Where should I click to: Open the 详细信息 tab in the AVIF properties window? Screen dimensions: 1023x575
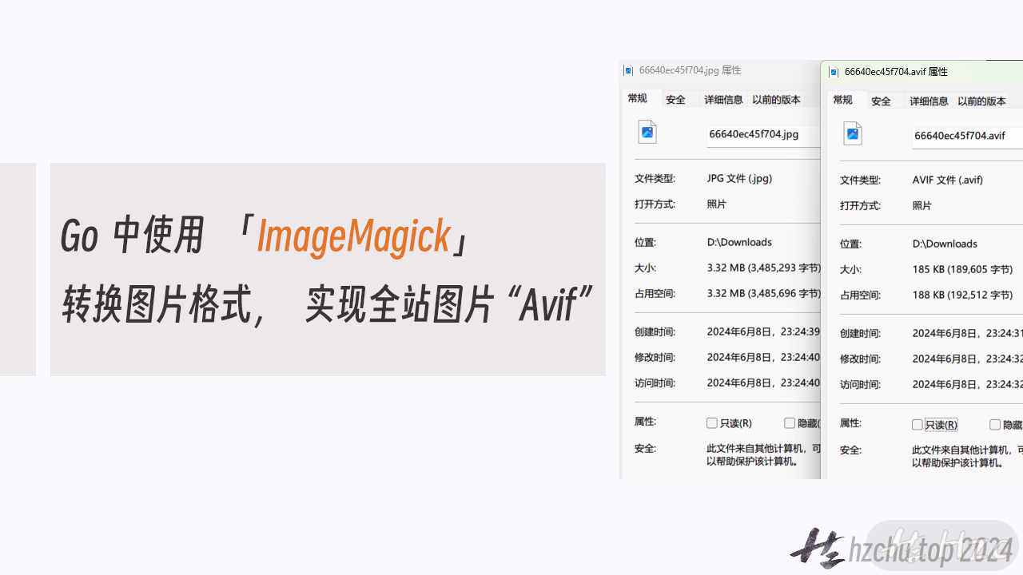[x=929, y=101]
